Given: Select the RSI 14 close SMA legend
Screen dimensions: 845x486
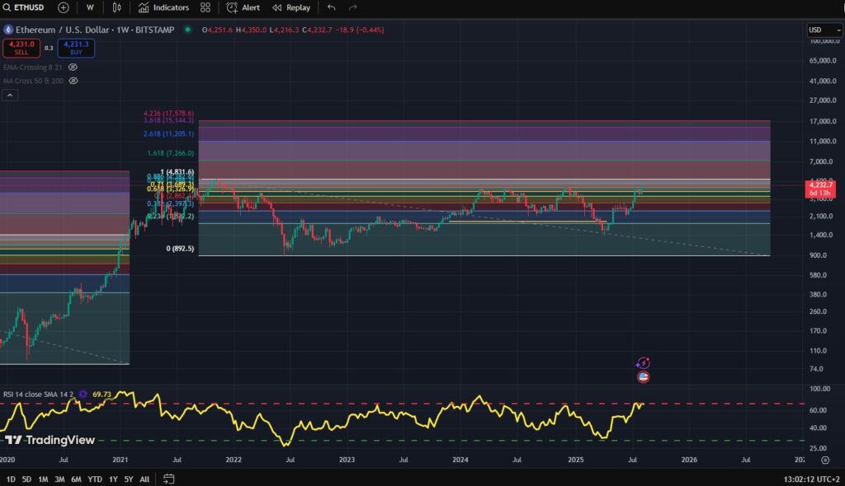Looking at the screenshot, I should [x=38, y=394].
